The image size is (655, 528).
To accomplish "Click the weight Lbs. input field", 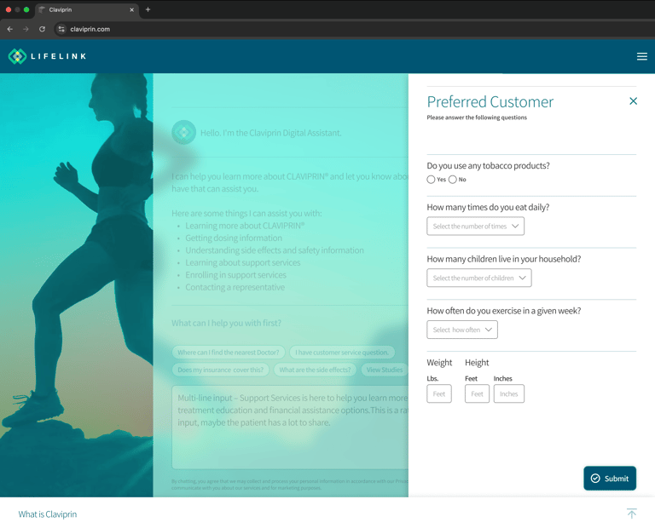I will (439, 393).
